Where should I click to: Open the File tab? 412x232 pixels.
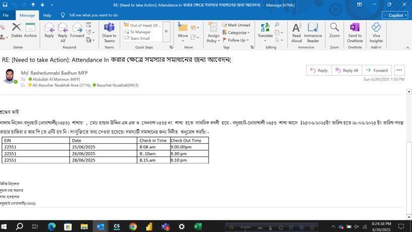click(6, 15)
